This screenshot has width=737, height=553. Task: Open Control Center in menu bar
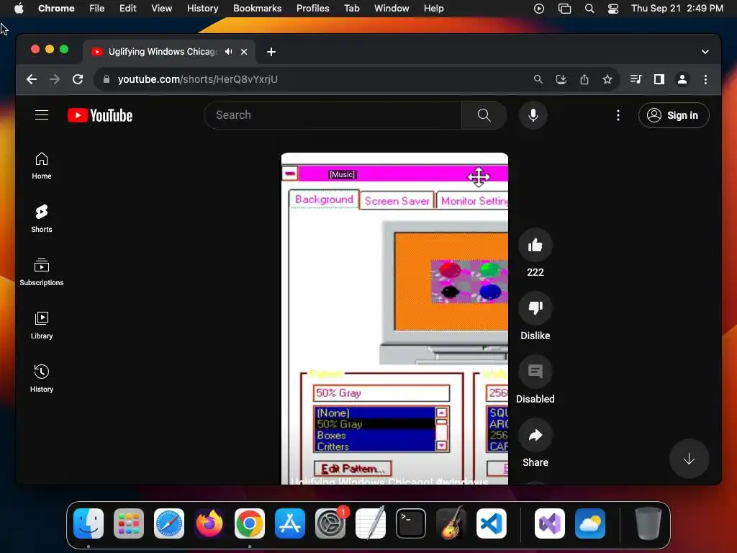[x=613, y=9]
